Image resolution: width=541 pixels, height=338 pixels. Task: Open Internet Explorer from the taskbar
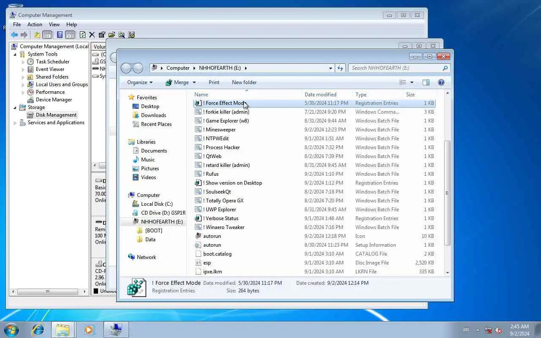pyautogui.click(x=38, y=330)
